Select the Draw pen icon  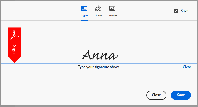pos(98,8)
